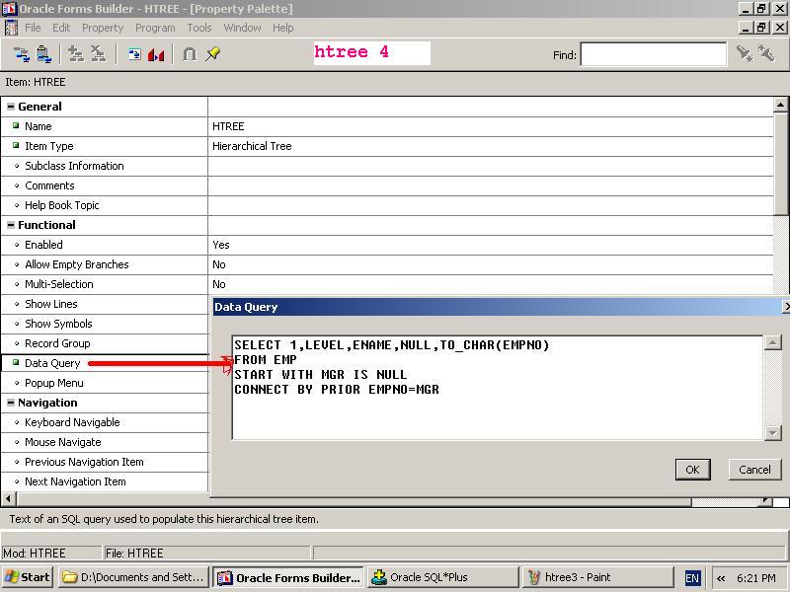Toggle the Intersection/Union icon
Screen dimensions: 790x592
190,54
